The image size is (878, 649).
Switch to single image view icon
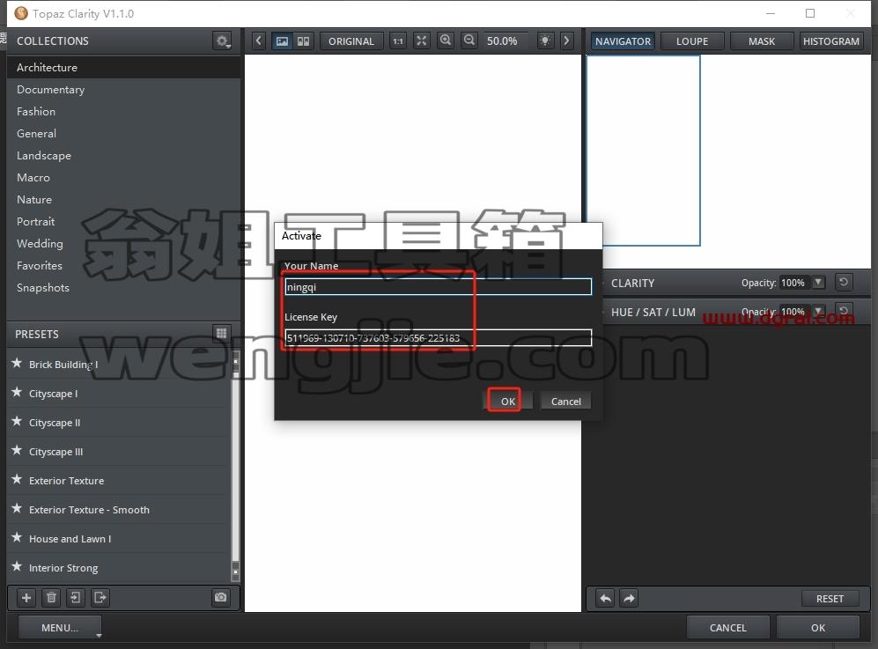coord(282,41)
